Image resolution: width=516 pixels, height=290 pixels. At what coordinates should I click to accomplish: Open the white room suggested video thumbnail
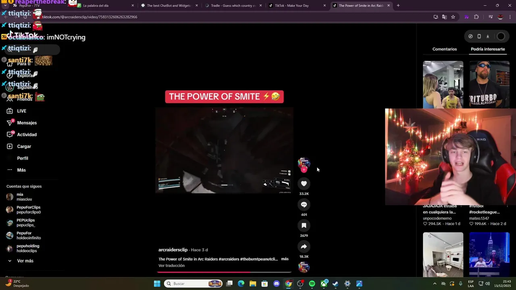pyautogui.click(x=443, y=255)
